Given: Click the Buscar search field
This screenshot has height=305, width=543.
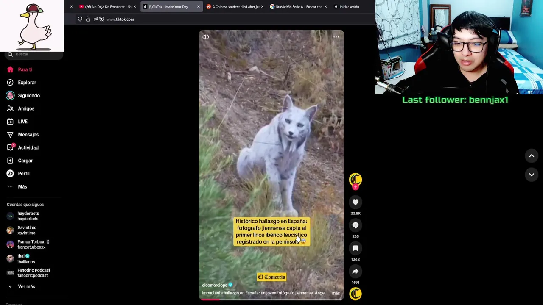Looking at the screenshot, I should coord(34,54).
